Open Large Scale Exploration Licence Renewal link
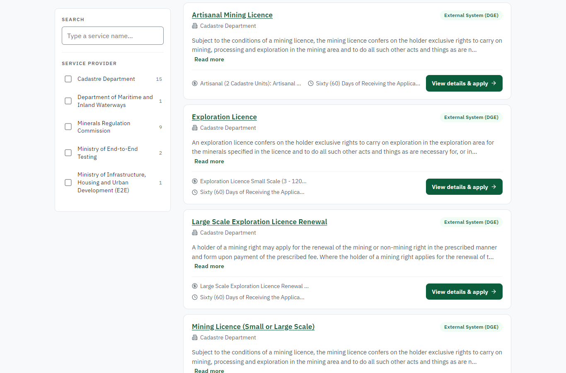The height and width of the screenshot is (373, 566). coord(259,222)
